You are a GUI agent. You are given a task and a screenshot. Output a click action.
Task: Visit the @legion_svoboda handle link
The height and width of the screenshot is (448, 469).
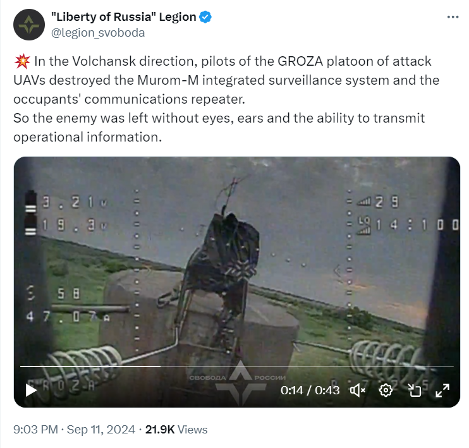pyautogui.click(x=98, y=33)
